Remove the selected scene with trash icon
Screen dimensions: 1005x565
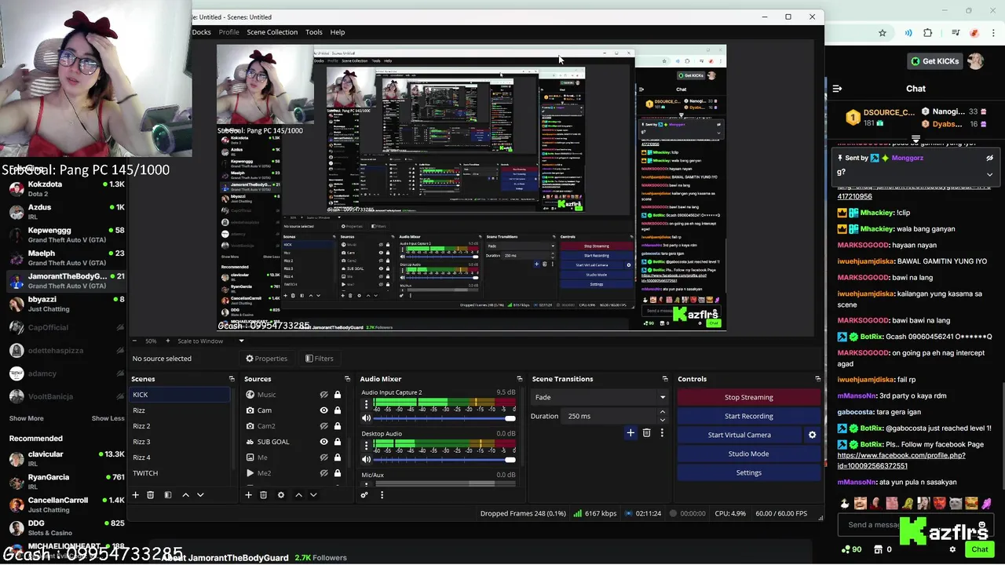point(150,495)
